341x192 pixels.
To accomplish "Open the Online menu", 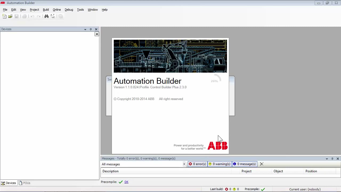I will [x=57, y=10].
